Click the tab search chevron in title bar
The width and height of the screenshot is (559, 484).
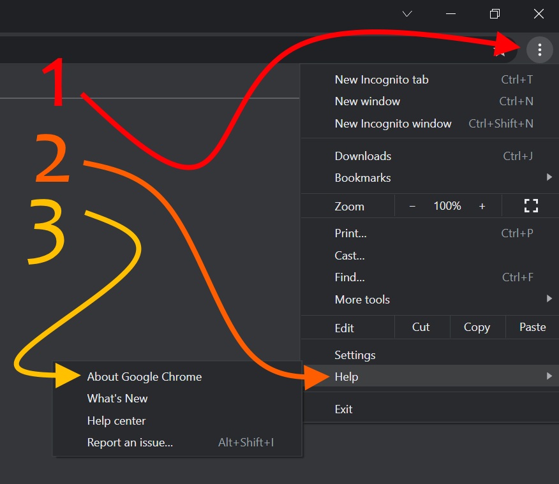[x=407, y=14]
